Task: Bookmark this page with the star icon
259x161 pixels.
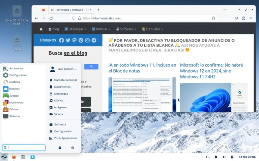Action: (x=213, y=18)
